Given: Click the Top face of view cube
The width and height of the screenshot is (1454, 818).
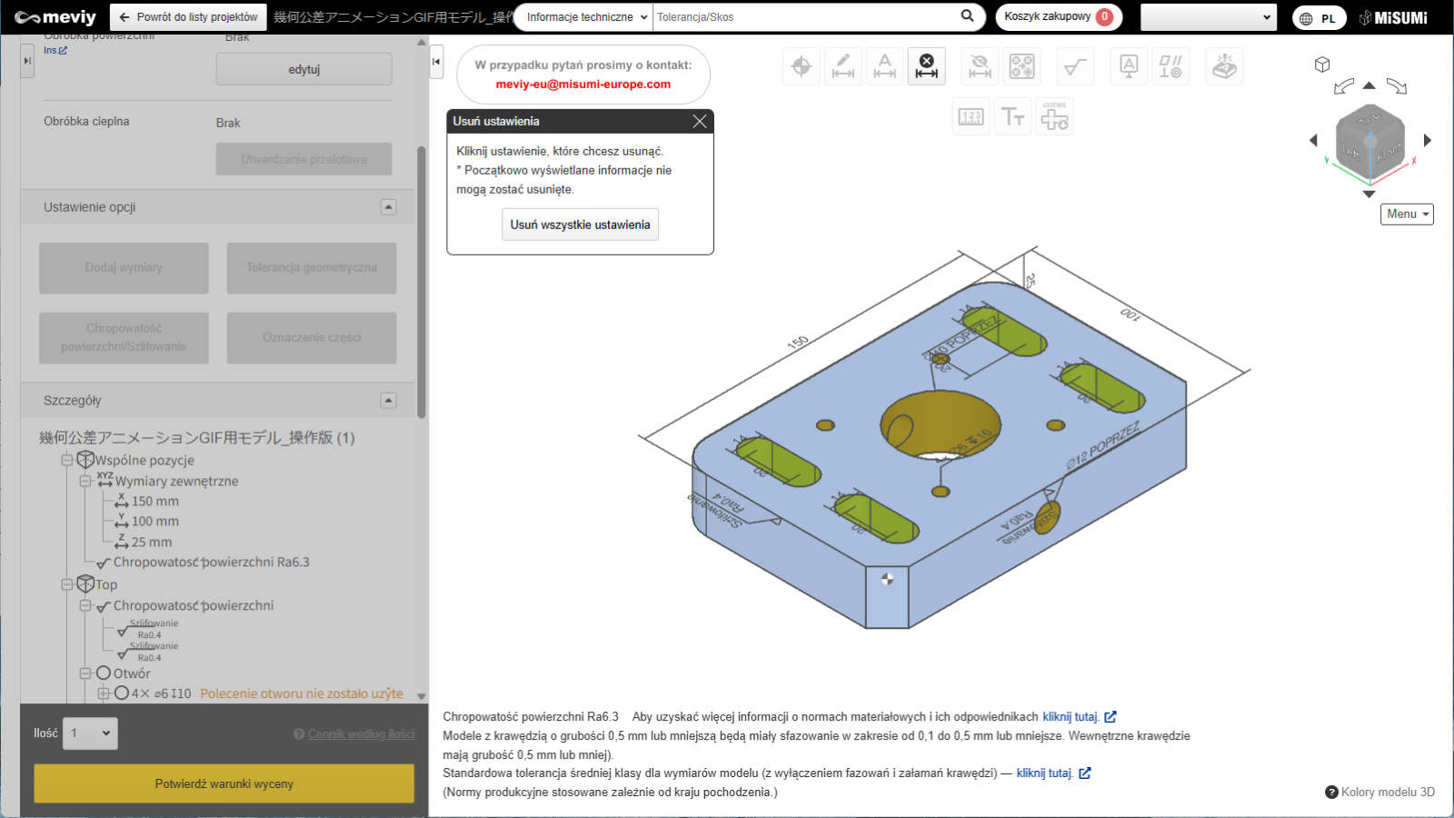Looking at the screenshot, I should pyautogui.click(x=1369, y=119).
